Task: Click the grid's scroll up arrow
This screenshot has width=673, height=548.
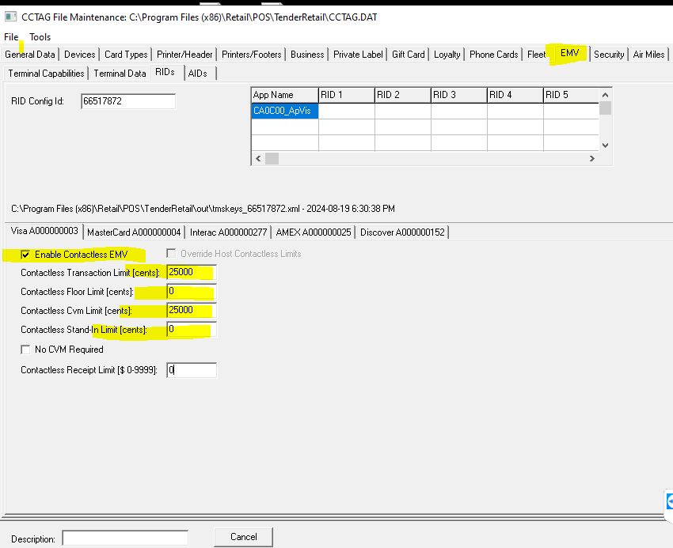Action: pyautogui.click(x=605, y=95)
